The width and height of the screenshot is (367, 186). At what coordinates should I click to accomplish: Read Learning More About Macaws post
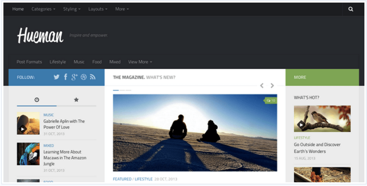(65, 158)
